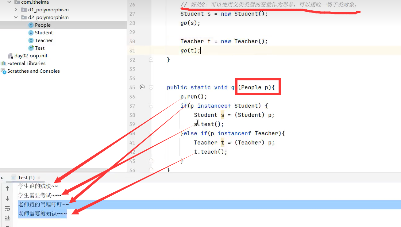Click console output '学生需要考试~~~'
Image resolution: width=401 pixels, height=227 pixels.
coord(40,195)
